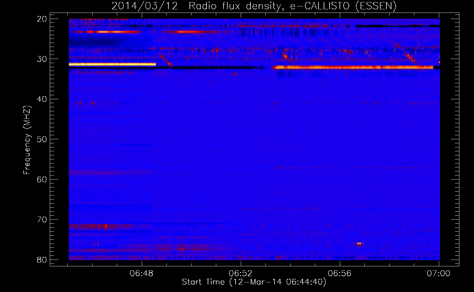Click the 70 MHz frequency tick label
Screen dimensions: 474x292
point(42,220)
